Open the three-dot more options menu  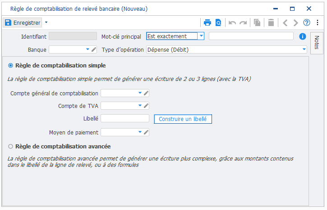click(x=318, y=22)
